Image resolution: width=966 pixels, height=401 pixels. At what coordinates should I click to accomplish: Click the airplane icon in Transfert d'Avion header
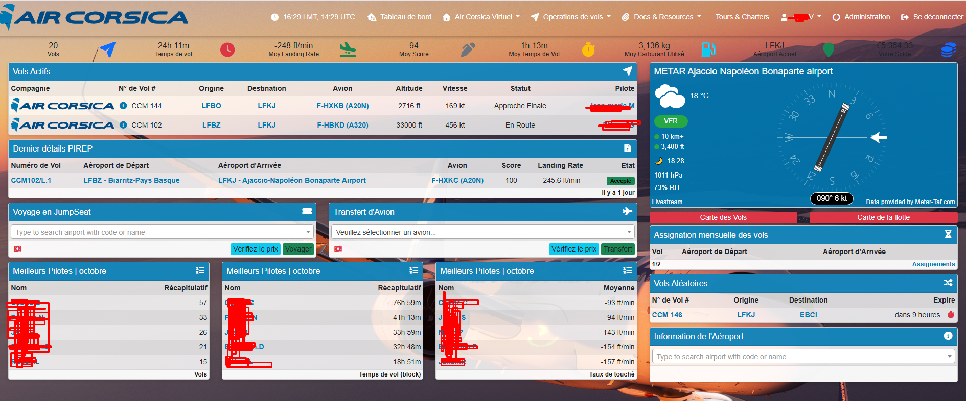[627, 212]
